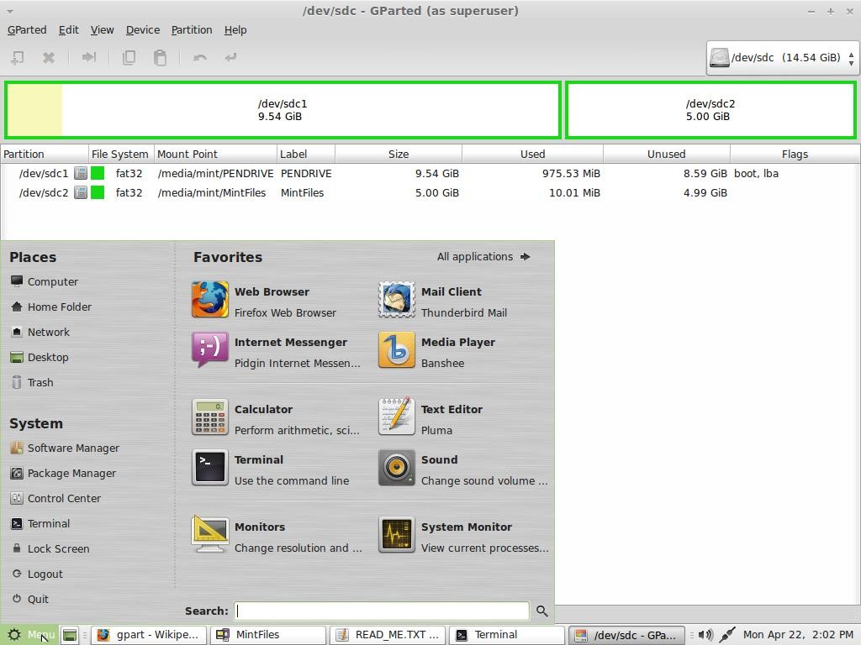Click the All applications link
The height and width of the screenshot is (645, 861).
tap(476, 257)
